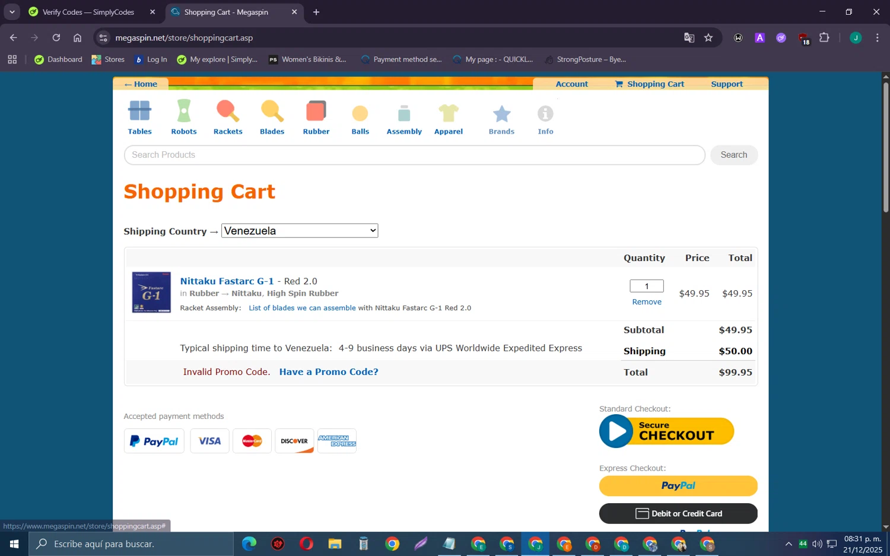Open the Assembly category icon
The height and width of the screenshot is (556, 890).
point(404,113)
